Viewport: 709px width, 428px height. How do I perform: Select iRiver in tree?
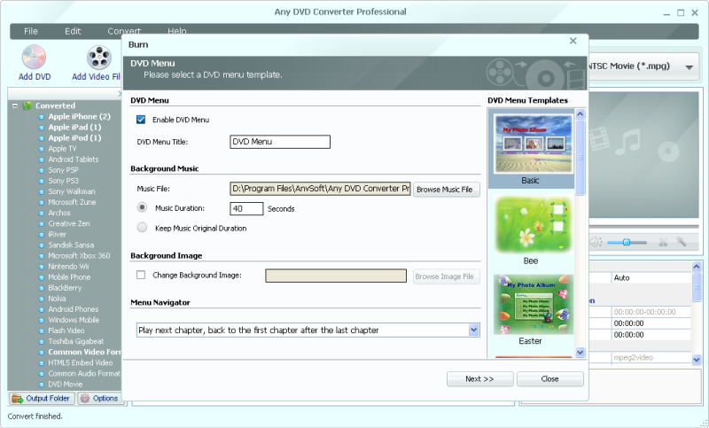click(57, 234)
